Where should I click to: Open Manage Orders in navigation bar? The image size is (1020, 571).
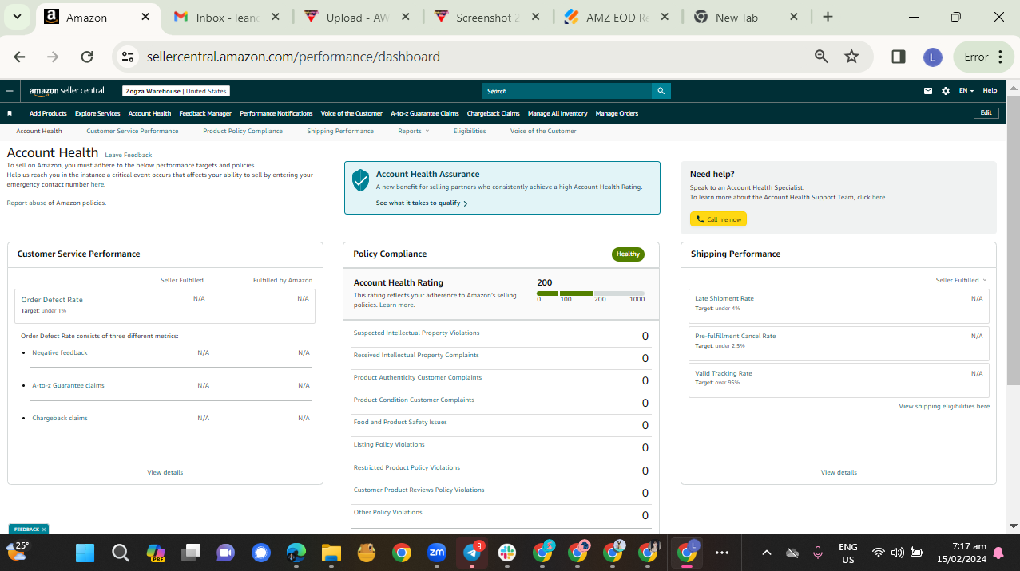point(617,113)
